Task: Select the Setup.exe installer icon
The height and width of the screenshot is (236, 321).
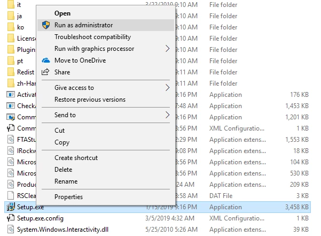Action: pyautogui.click(x=11, y=207)
